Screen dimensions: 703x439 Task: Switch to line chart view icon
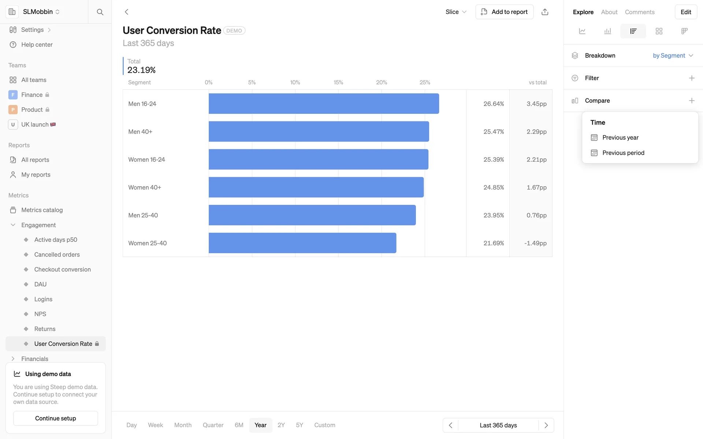point(582,31)
